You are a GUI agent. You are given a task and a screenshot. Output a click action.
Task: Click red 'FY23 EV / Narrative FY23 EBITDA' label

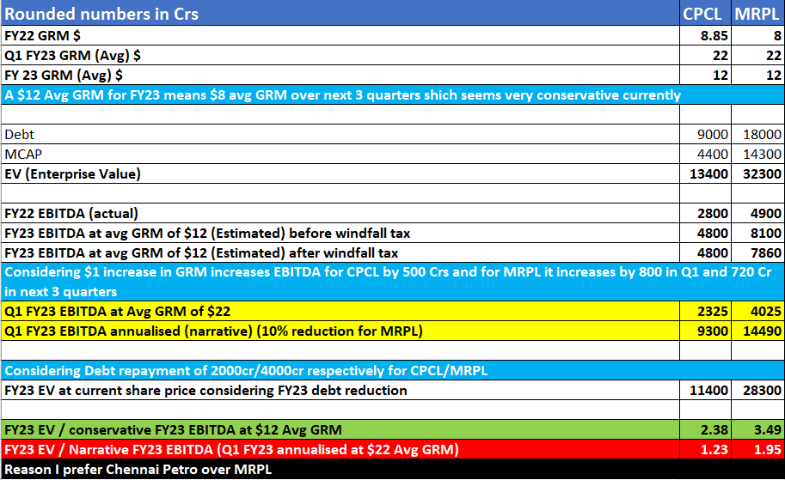click(340, 449)
